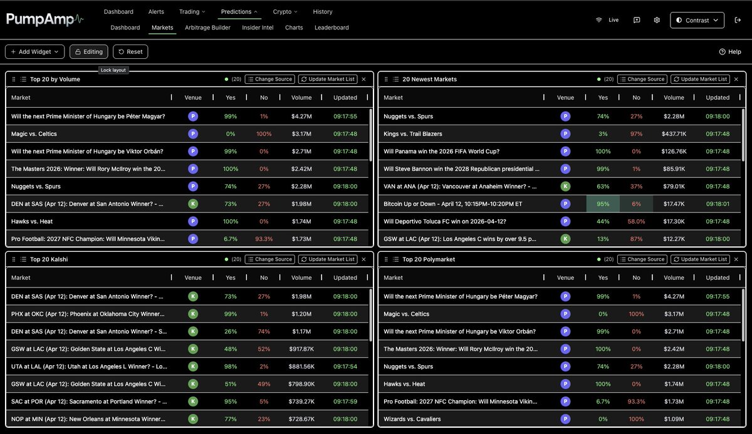Image resolution: width=752 pixels, height=434 pixels.
Task: Open the Leaderboard tab
Action: click(332, 28)
